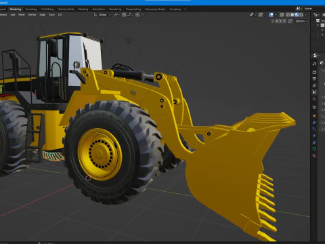Add a new workspace with plus button
The height and width of the screenshot is (244, 325).
coord(185,9)
